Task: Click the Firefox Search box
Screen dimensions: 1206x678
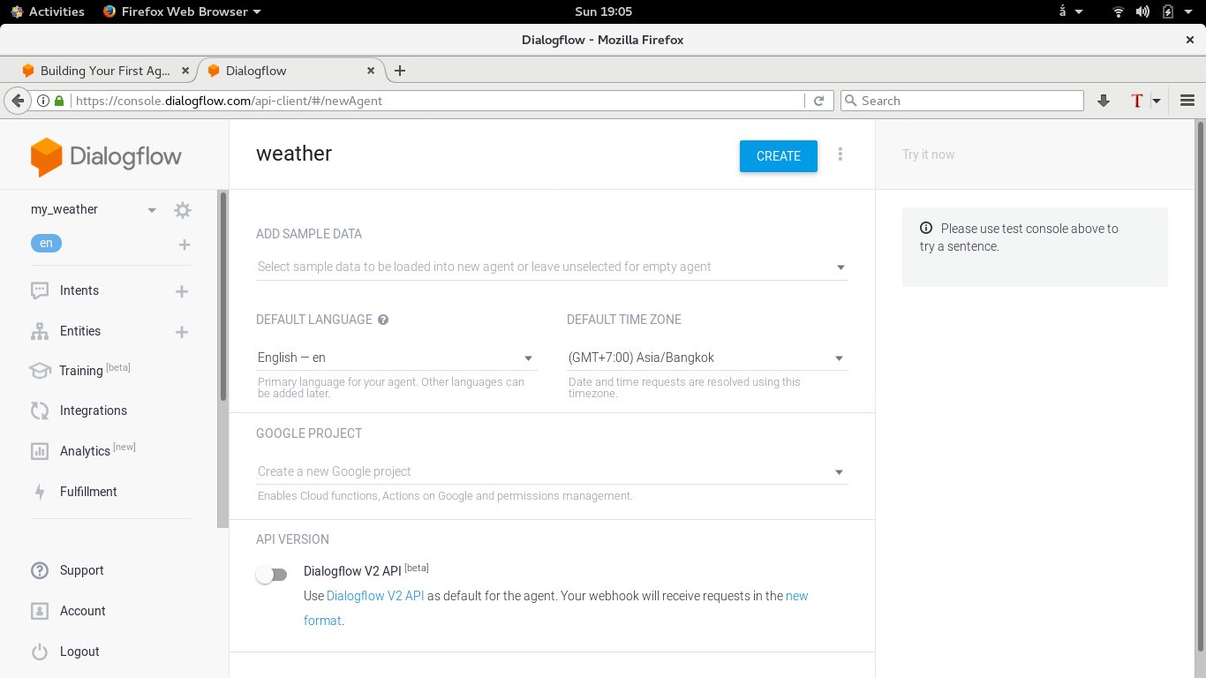Action: (962, 101)
